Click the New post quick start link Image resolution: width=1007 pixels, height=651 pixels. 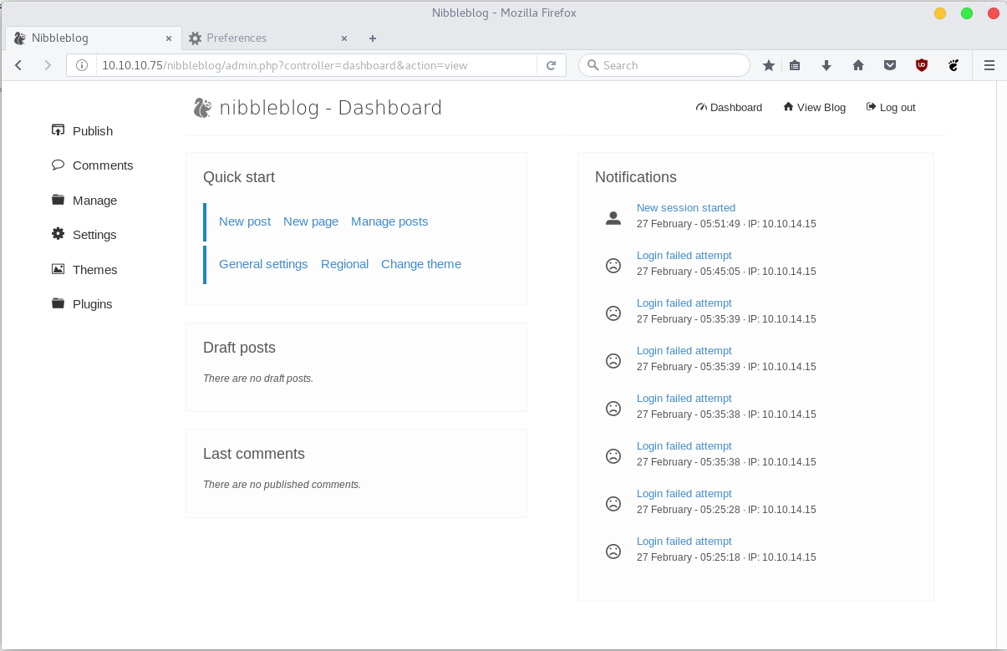click(245, 221)
